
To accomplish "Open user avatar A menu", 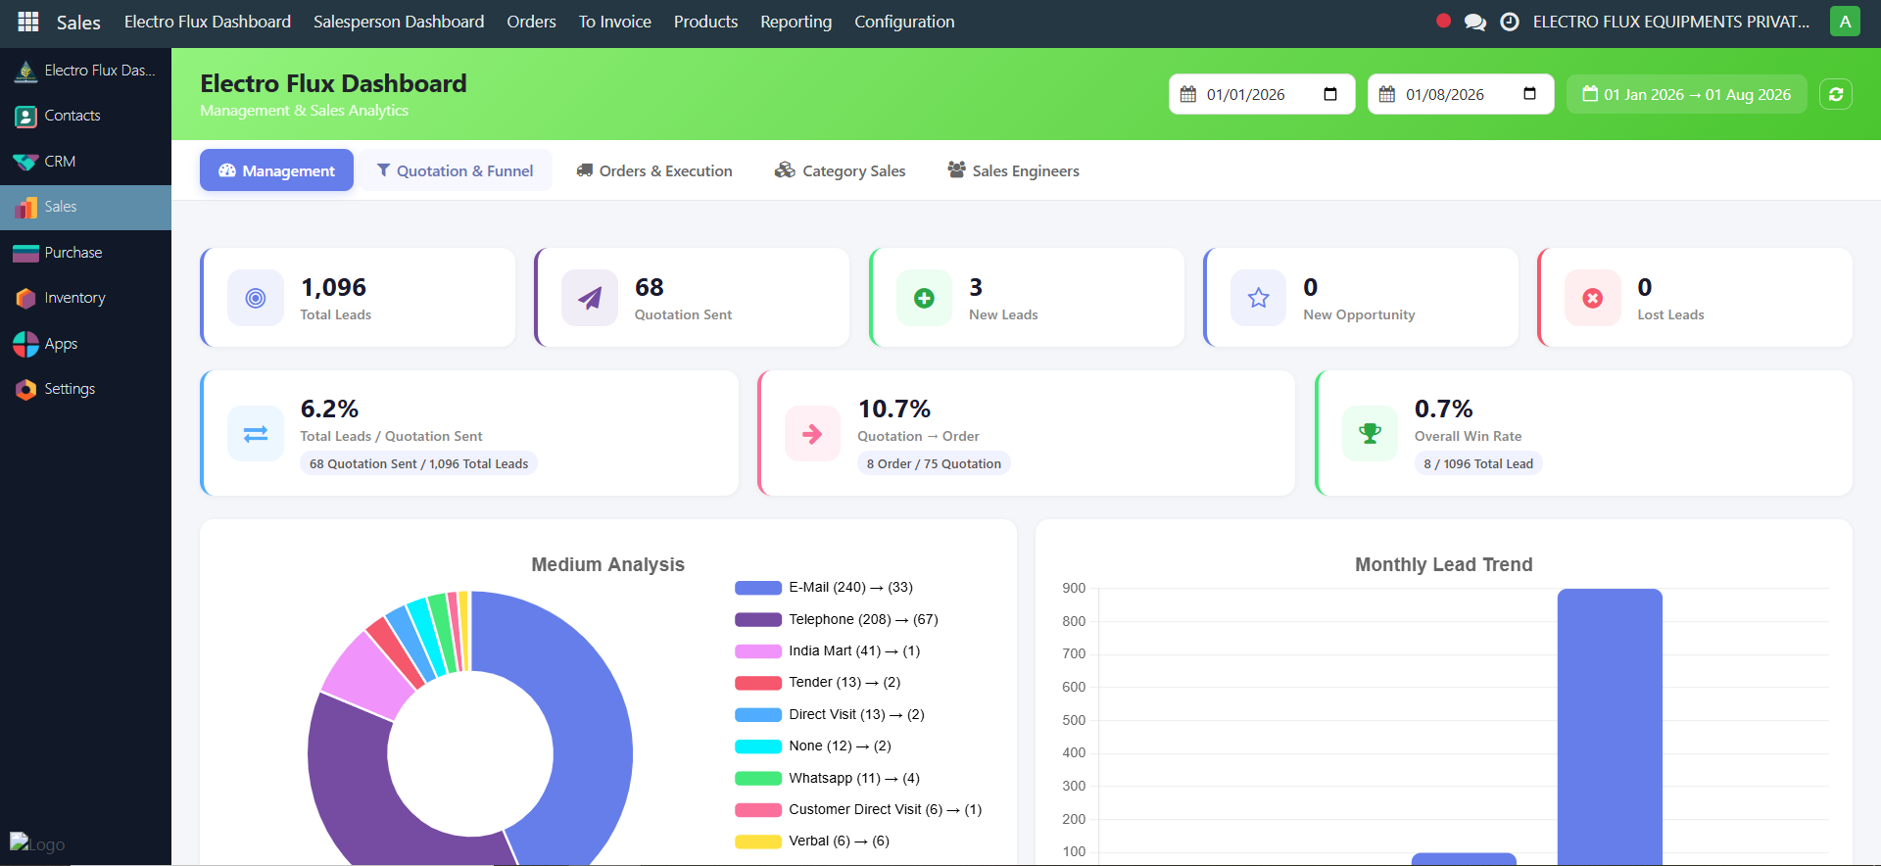I will click(1845, 22).
